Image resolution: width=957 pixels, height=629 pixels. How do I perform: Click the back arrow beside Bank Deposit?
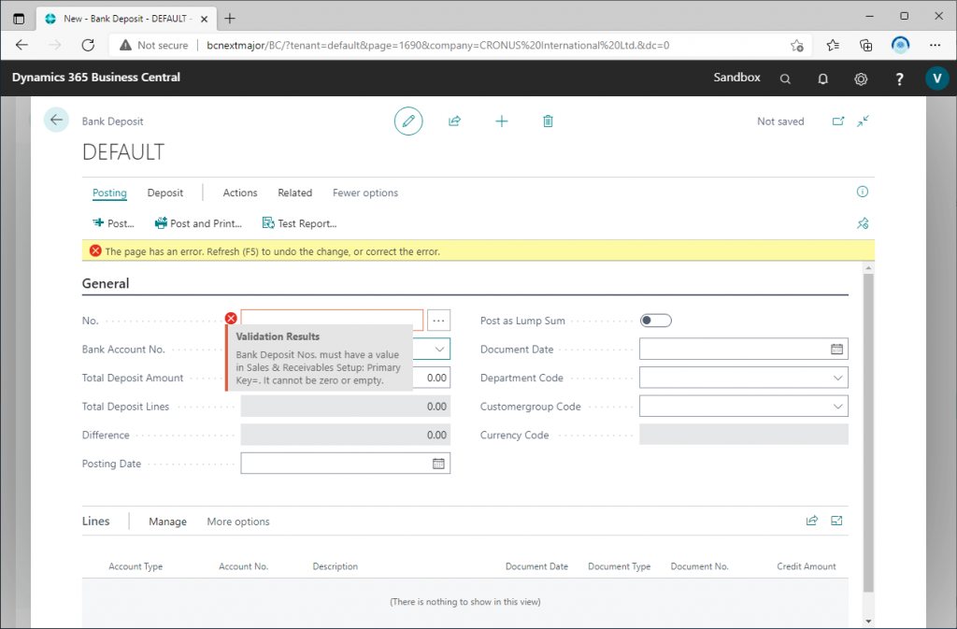pyautogui.click(x=56, y=121)
